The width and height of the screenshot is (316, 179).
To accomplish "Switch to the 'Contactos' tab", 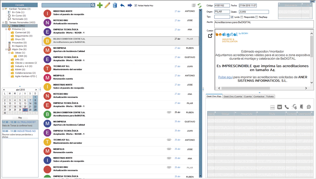I will point(259,97).
